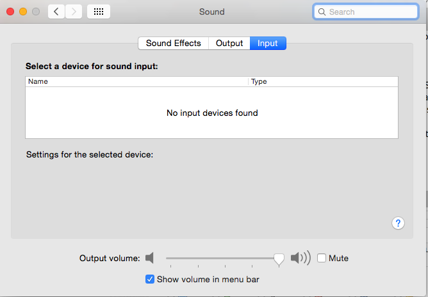Viewport: 428px width, 297px height.
Task: Click the magnifying glass search icon
Action: point(322,12)
